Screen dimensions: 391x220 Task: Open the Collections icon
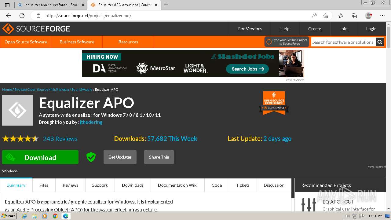pyautogui.click(x=354, y=16)
